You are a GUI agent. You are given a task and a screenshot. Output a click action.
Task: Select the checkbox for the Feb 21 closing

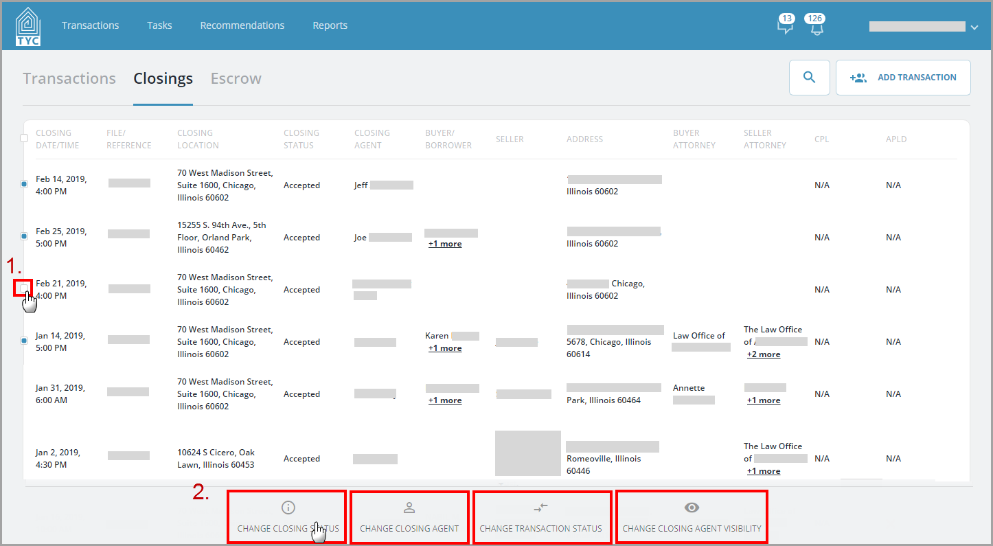tap(23, 287)
